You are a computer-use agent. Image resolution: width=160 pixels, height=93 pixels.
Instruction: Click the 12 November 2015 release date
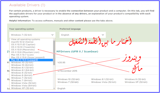[67, 71]
